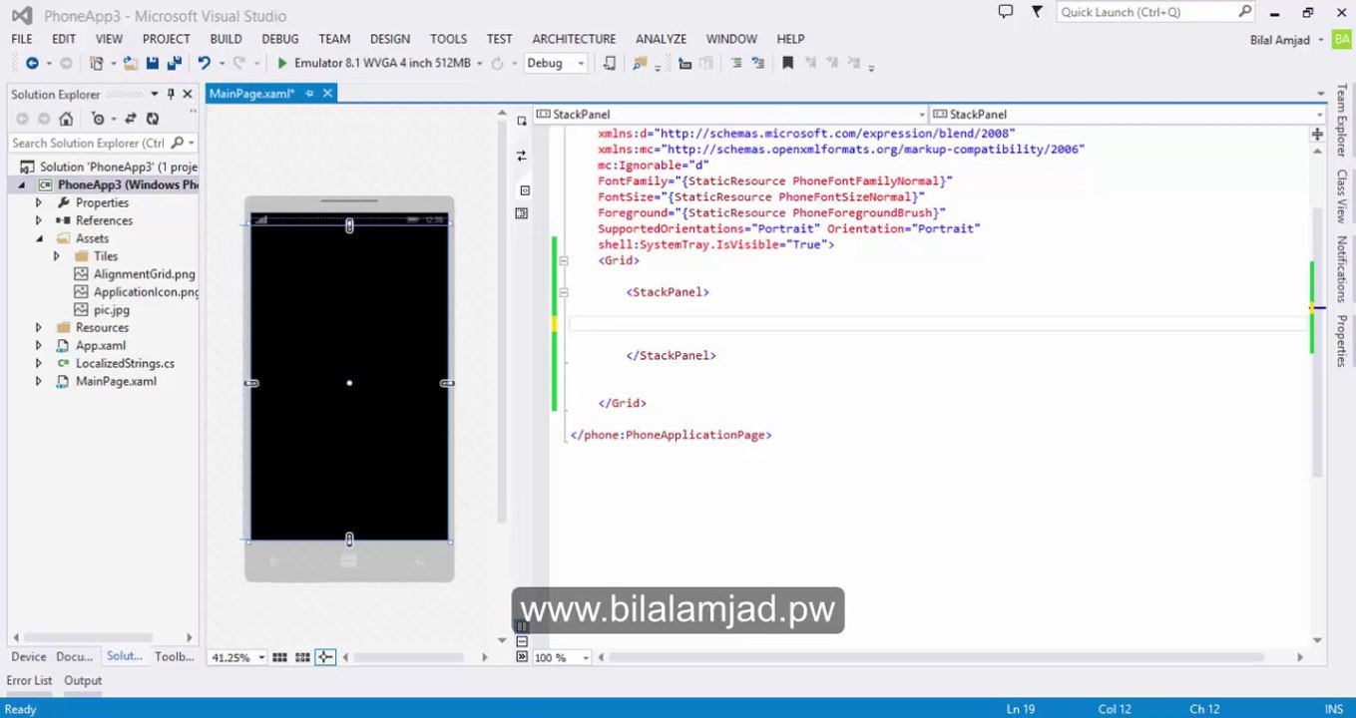
Task: Open the emulator target dropdown arrow
Action: (479, 63)
